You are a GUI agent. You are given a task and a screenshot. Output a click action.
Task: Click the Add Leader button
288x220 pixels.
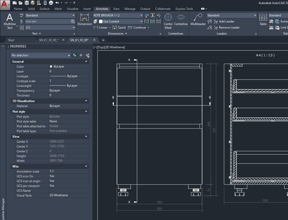(x=224, y=21)
